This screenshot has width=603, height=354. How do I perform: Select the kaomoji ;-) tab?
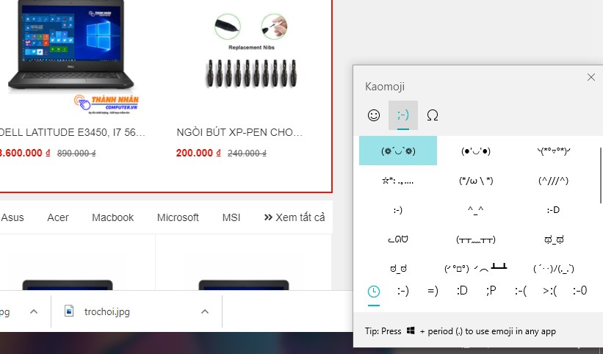coord(403,115)
